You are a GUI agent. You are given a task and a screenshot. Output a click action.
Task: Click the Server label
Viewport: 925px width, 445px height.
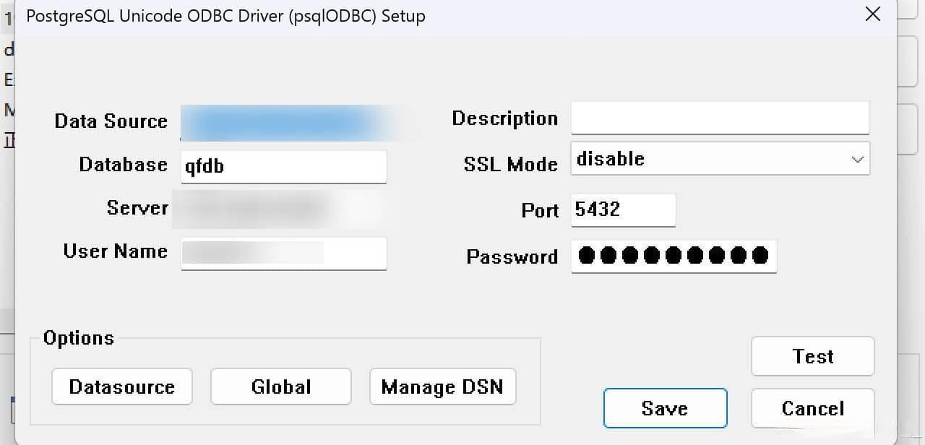point(137,208)
